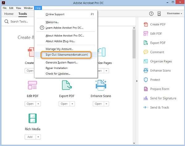Click the Add button under Rich Media

(x=30, y=137)
